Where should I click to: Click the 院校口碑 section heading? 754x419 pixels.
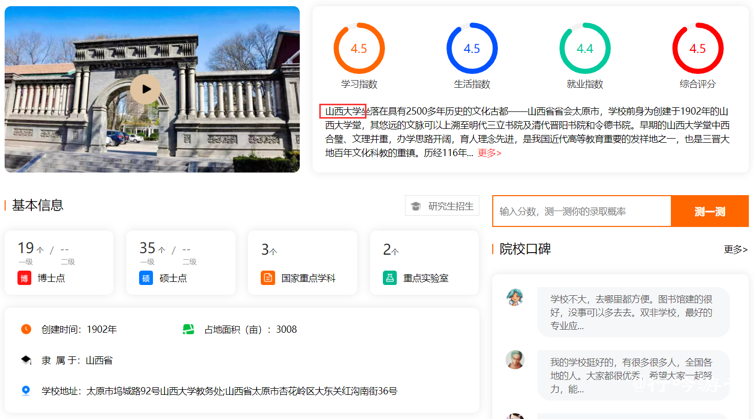click(525, 249)
